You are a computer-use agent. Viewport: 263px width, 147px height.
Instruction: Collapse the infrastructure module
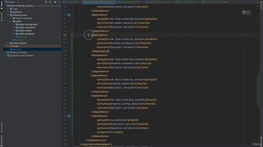[x=8, y=15]
